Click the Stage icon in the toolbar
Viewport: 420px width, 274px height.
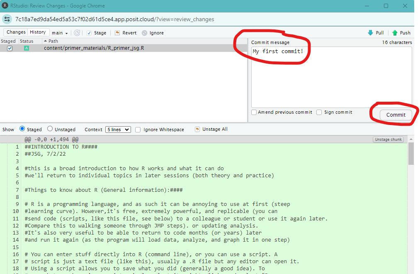pyautogui.click(x=90, y=32)
